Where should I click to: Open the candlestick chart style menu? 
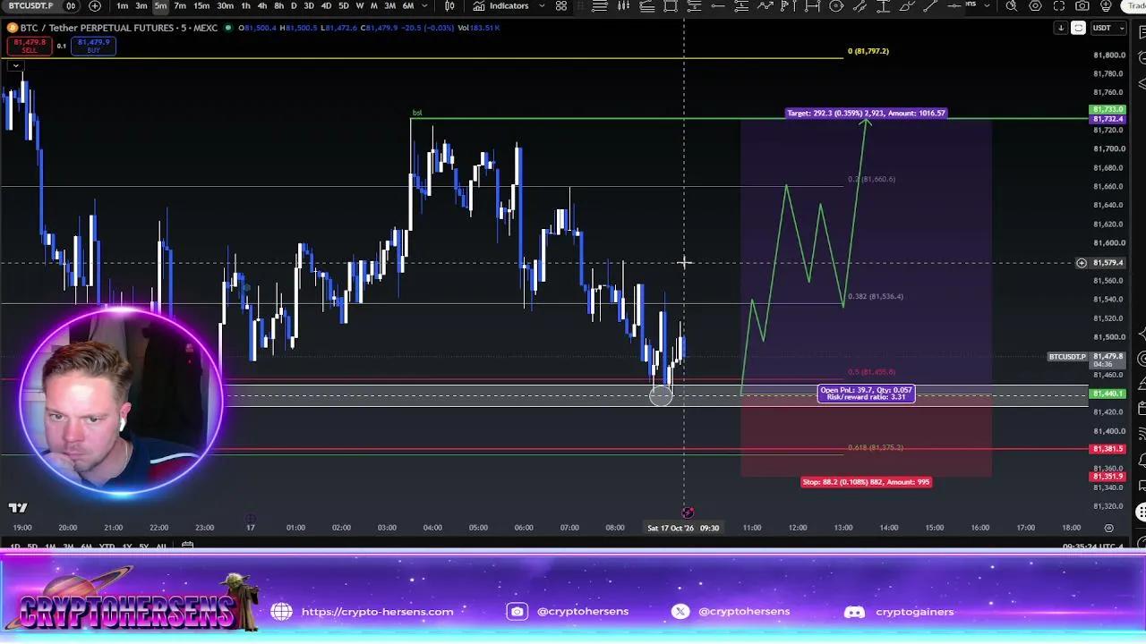(x=451, y=5)
